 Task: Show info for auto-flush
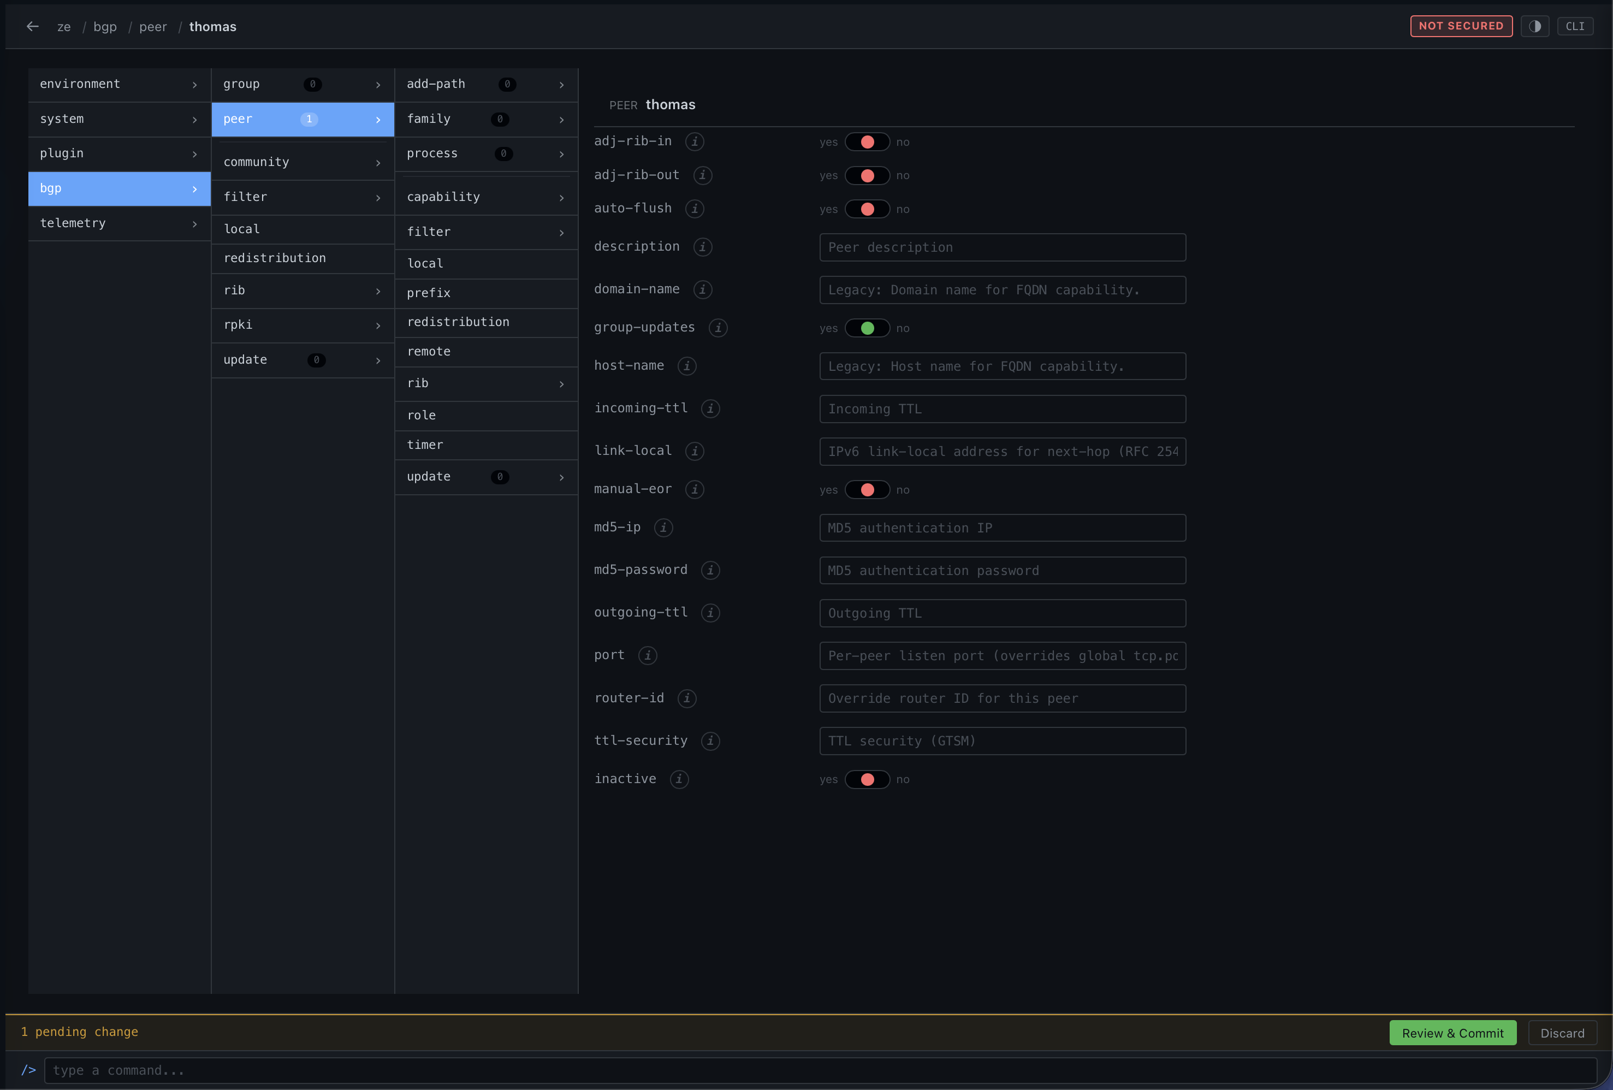[694, 208]
